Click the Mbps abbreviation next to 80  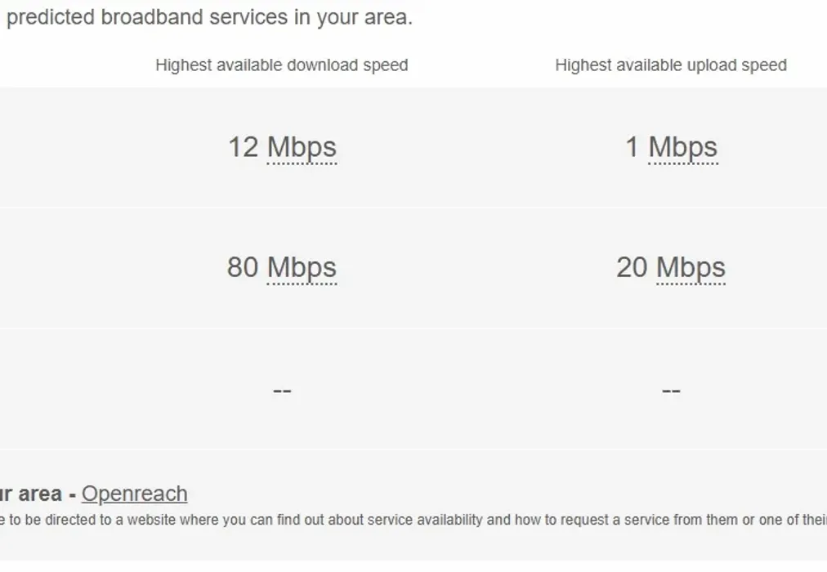(302, 268)
